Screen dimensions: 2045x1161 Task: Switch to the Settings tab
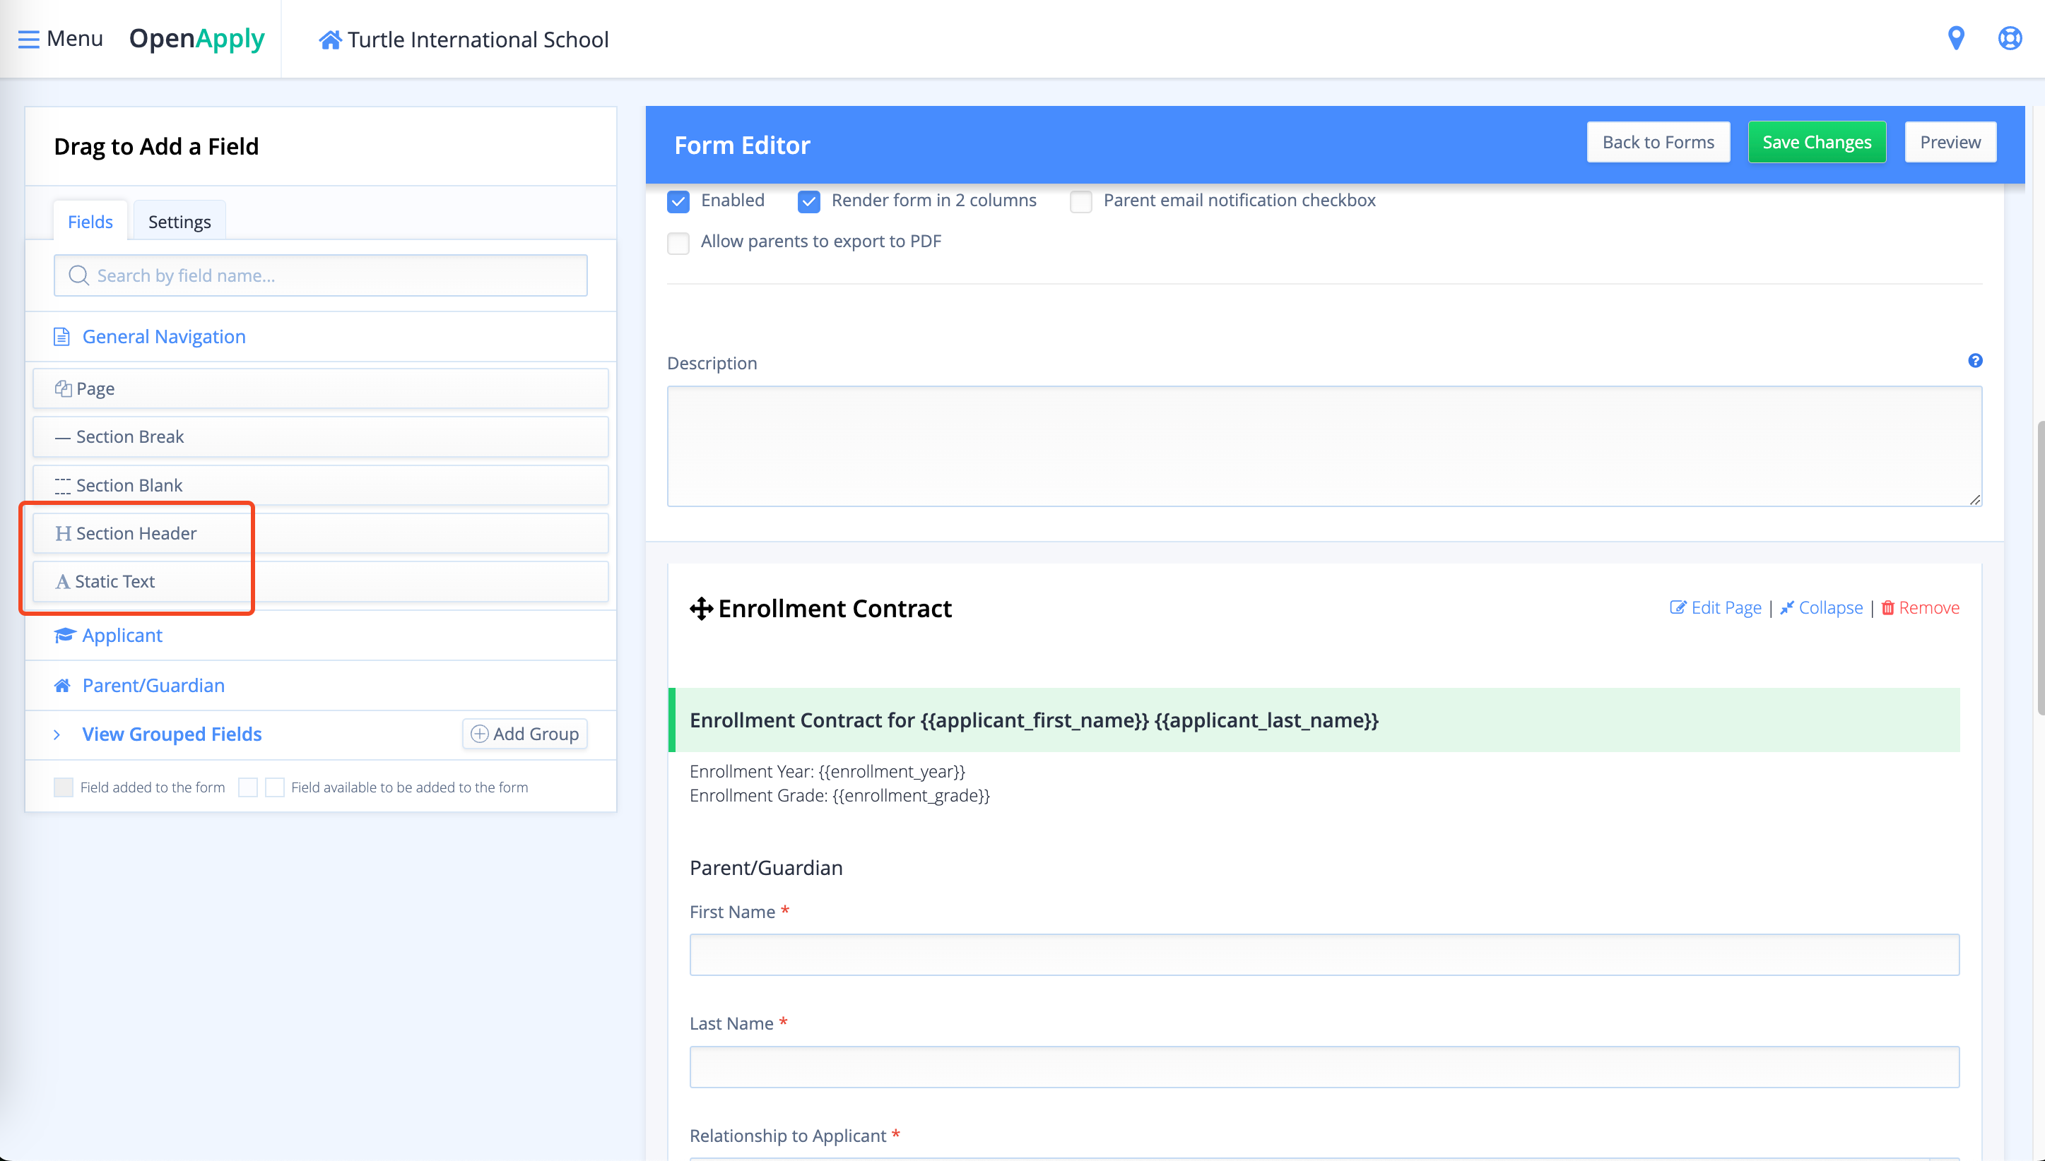tap(179, 222)
